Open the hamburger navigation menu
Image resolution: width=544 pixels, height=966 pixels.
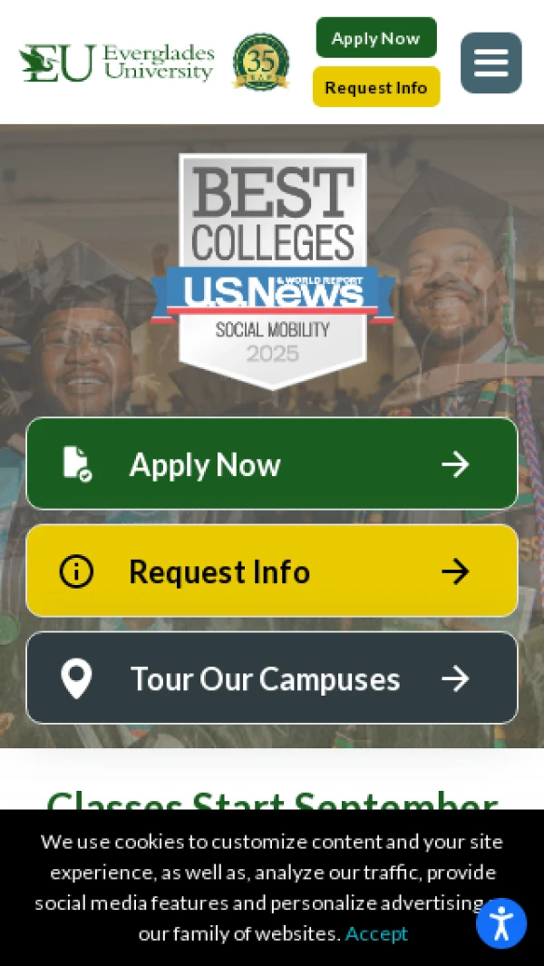coord(491,63)
